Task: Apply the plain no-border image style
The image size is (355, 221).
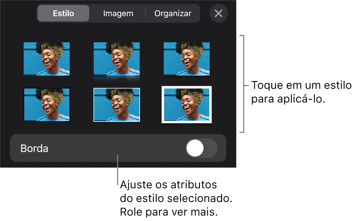Action: (x=47, y=59)
